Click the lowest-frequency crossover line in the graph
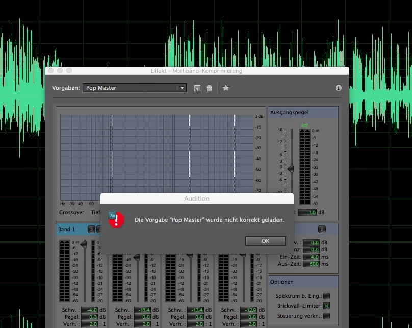The image size is (412, 328). coord(111,154)
